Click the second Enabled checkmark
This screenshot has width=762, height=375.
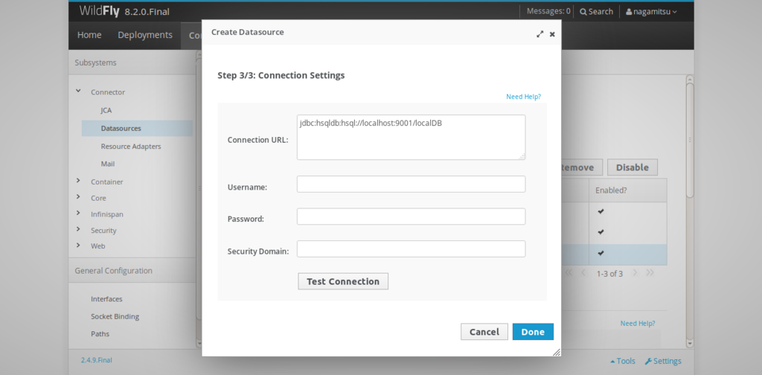(x=601, y=231)
